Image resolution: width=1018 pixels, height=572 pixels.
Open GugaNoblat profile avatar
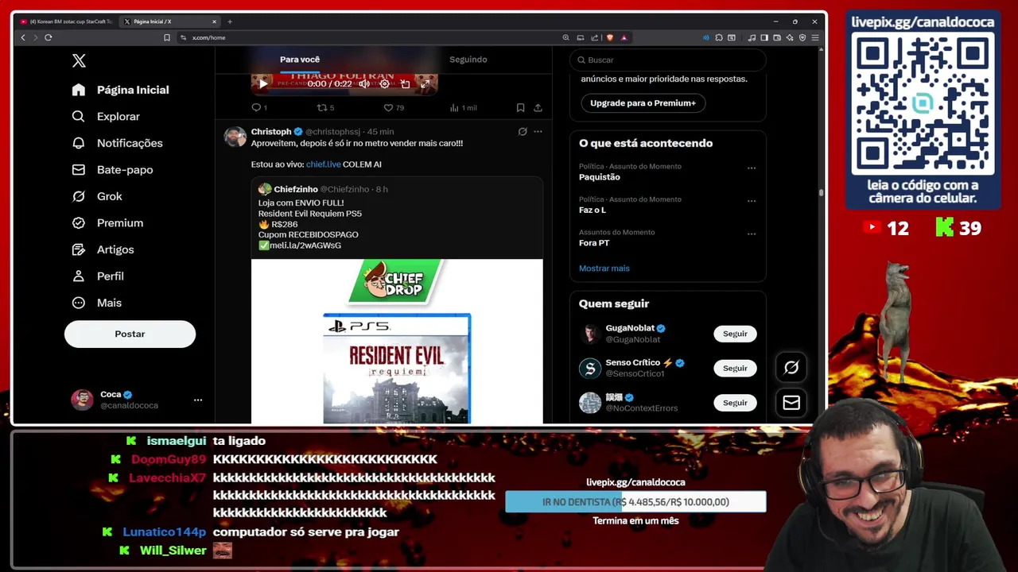(x=590, y=334)
